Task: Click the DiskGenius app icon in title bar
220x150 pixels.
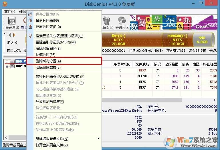Action: click(x=5, y=4)
